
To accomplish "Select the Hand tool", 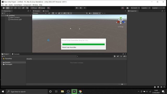I will click(x=4, y=8).
